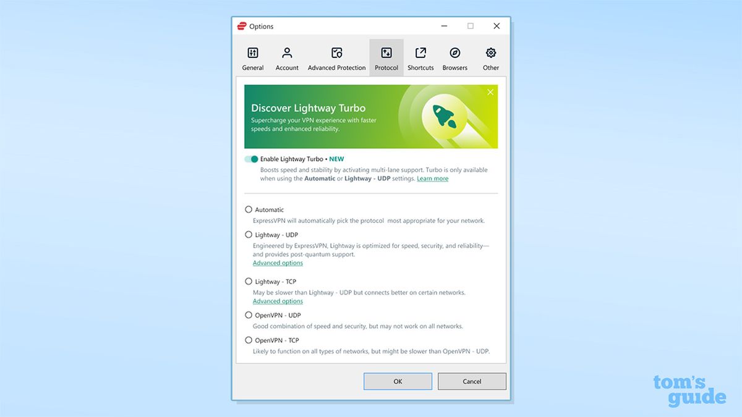The width and height of the screenshot is (742, 417).
Task: Discard changes with the Cancel button
Action: coord(472,381)
